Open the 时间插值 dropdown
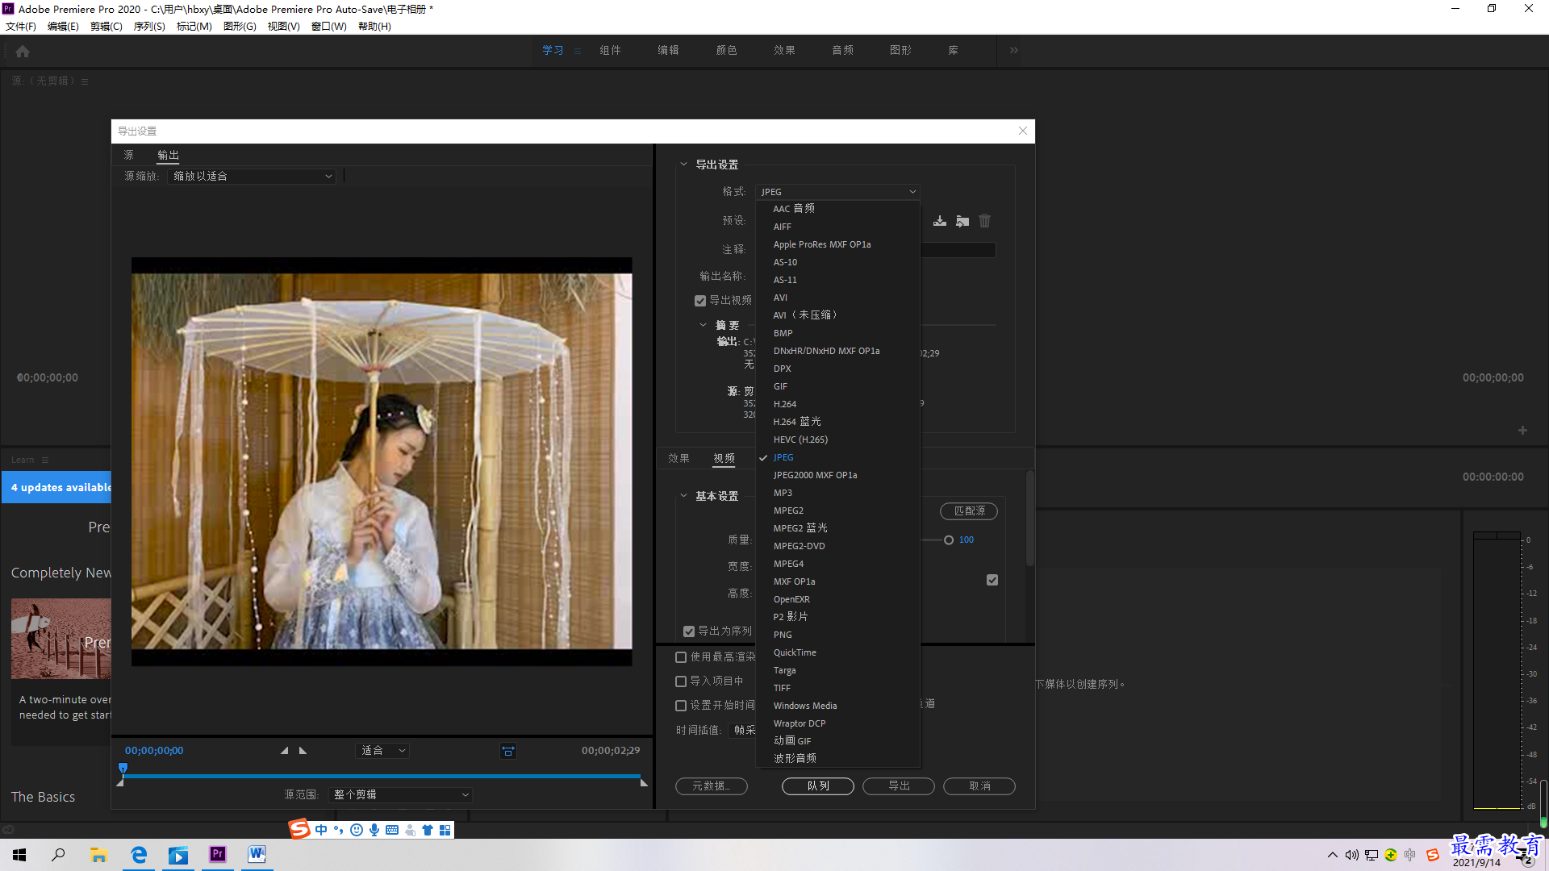Viewport: 1549px width, 871px height. pos(742,730)
